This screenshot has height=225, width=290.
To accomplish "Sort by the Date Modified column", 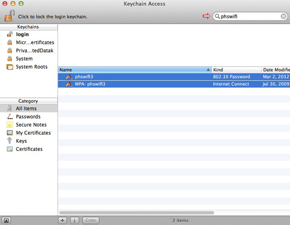I will (276, 70).
